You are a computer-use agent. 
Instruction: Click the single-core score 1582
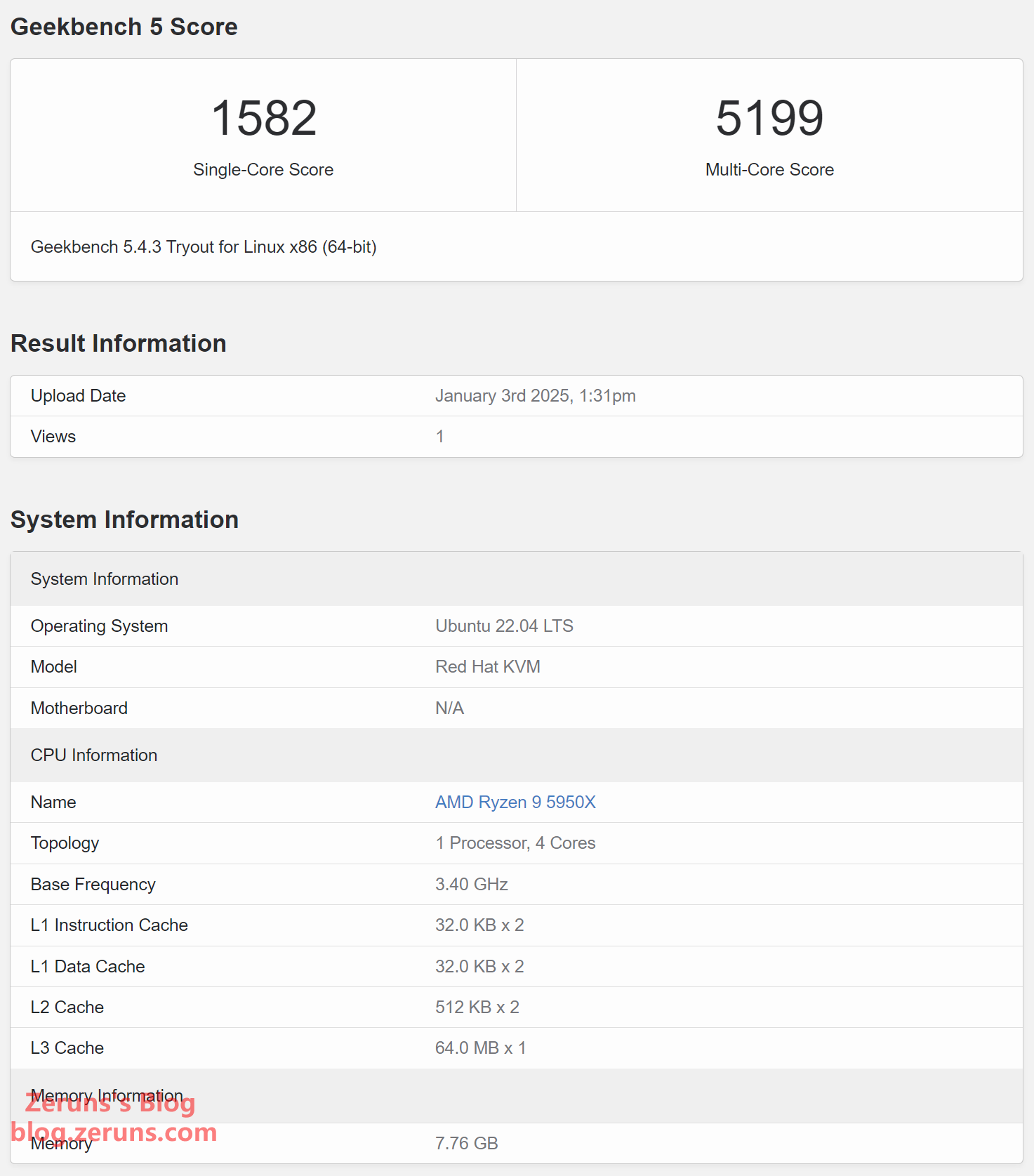(x=263, y=118)
